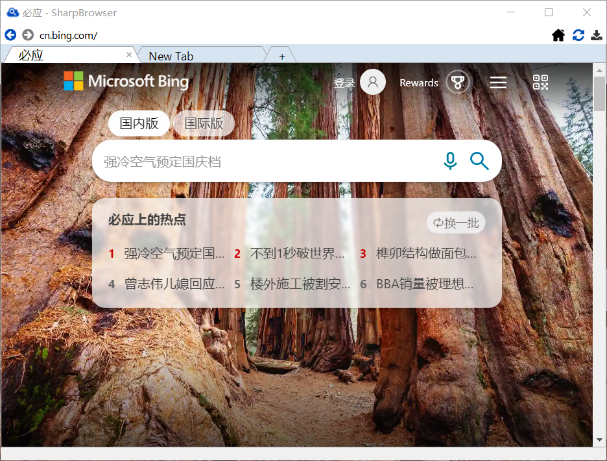Viewport: 607px width, 461px height.
Task: Close the 必应 tab
Action: [x=128, y=55]
